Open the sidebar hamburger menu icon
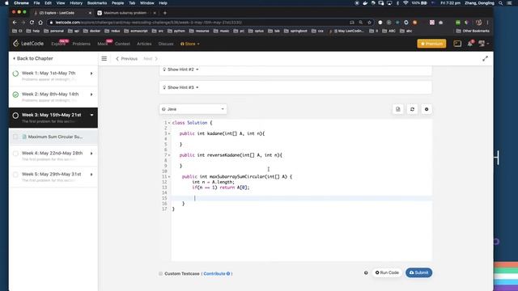 coord(104,59)
